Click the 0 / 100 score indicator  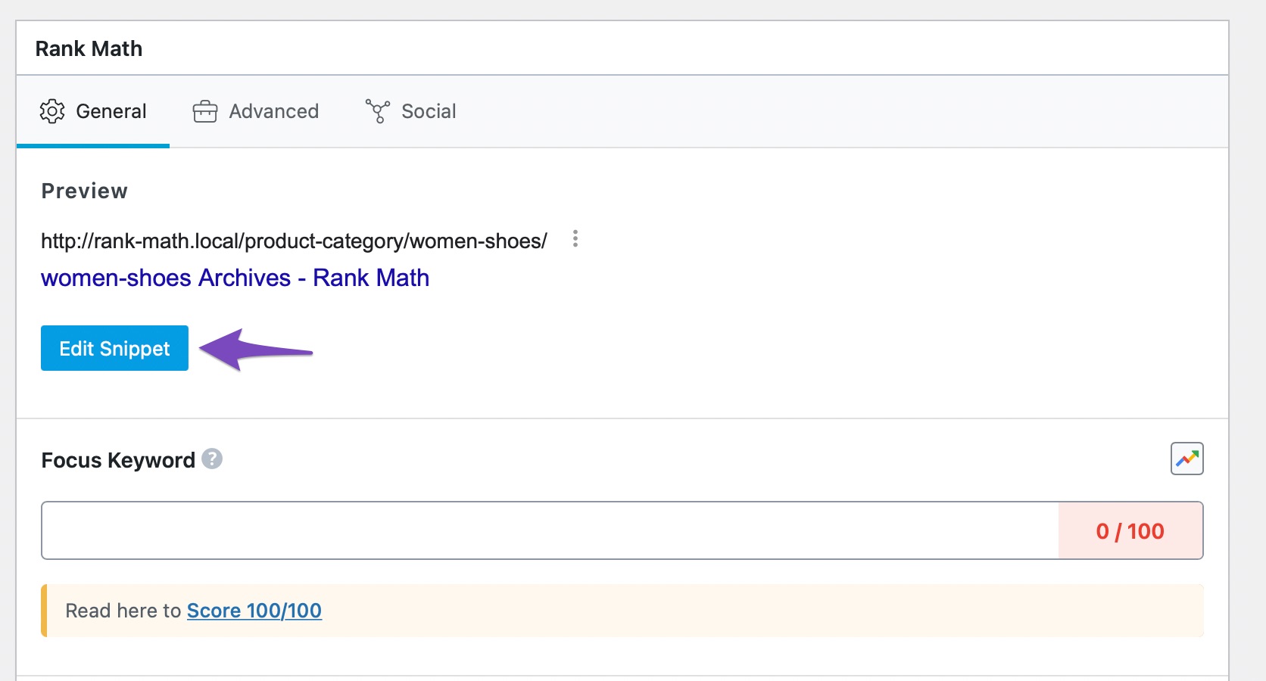[1130, 530]
